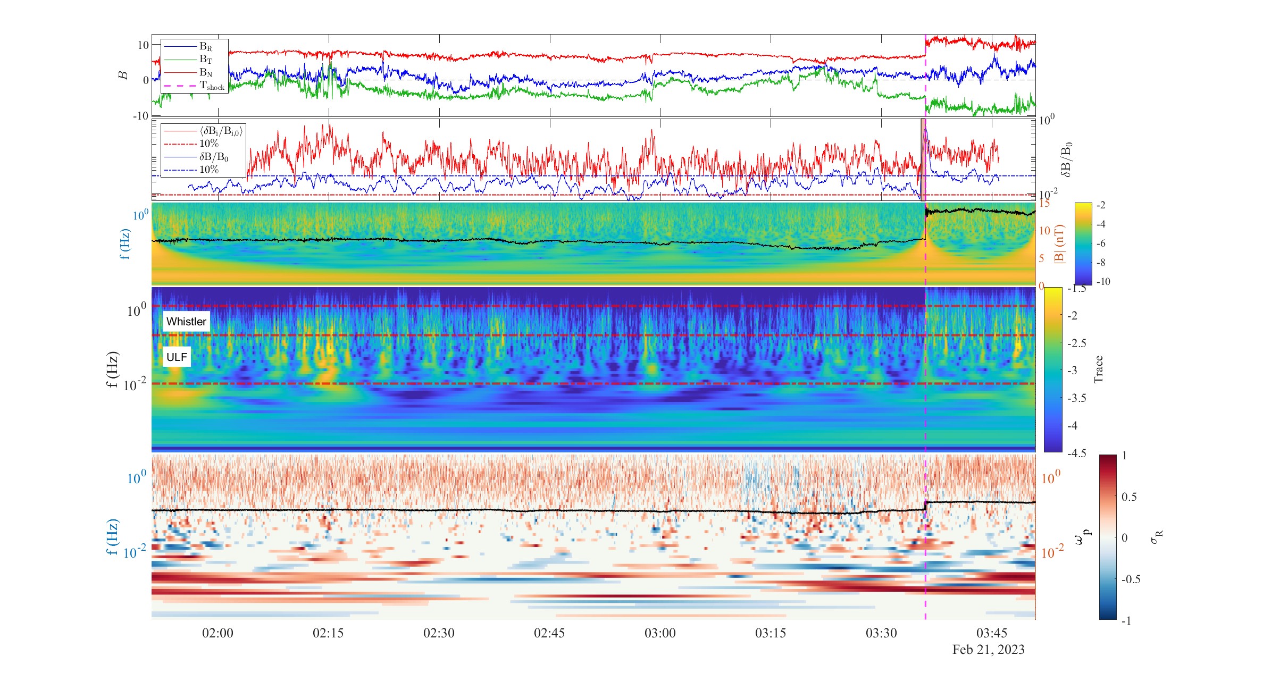Click the 02:45 time axis label

(549, 633)
